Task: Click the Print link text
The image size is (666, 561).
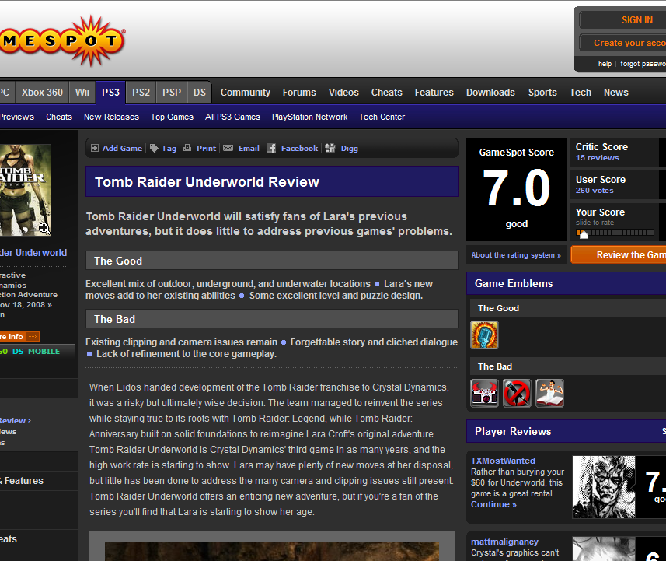Action: click(207, 148)
